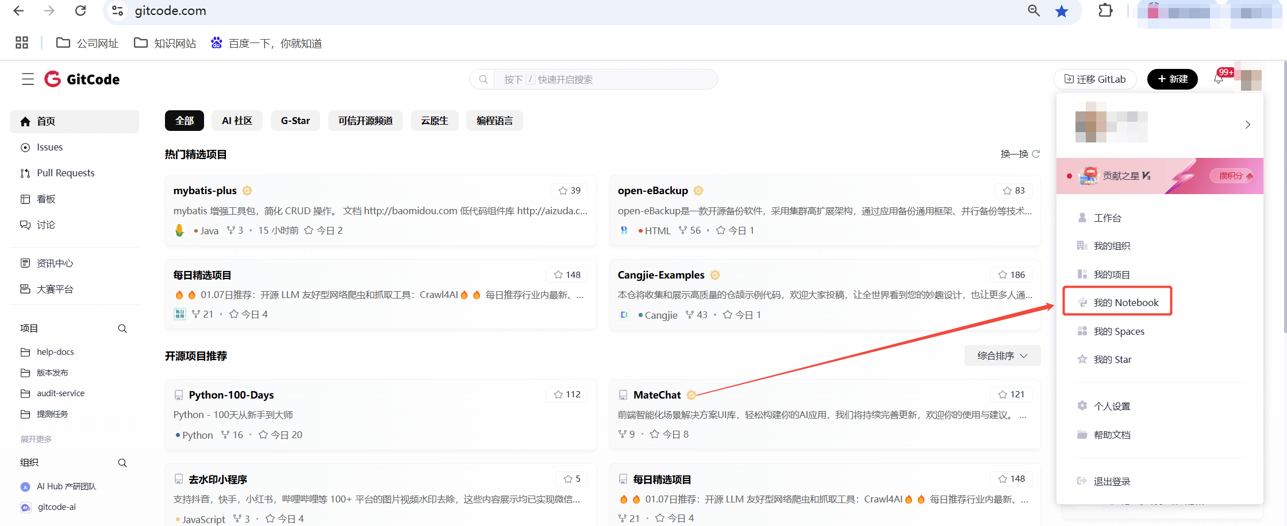Star the open-eBackup project
Screen dimensions: 1287x526
[x=1013, y=191]
